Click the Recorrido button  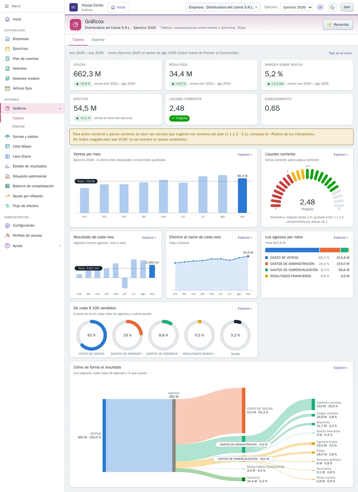click(338, 25)
